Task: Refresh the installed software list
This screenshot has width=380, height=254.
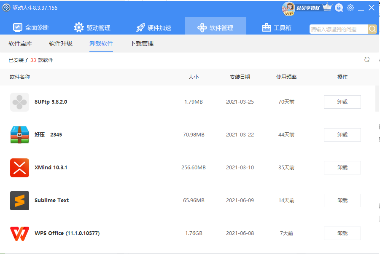Action: 367,59
